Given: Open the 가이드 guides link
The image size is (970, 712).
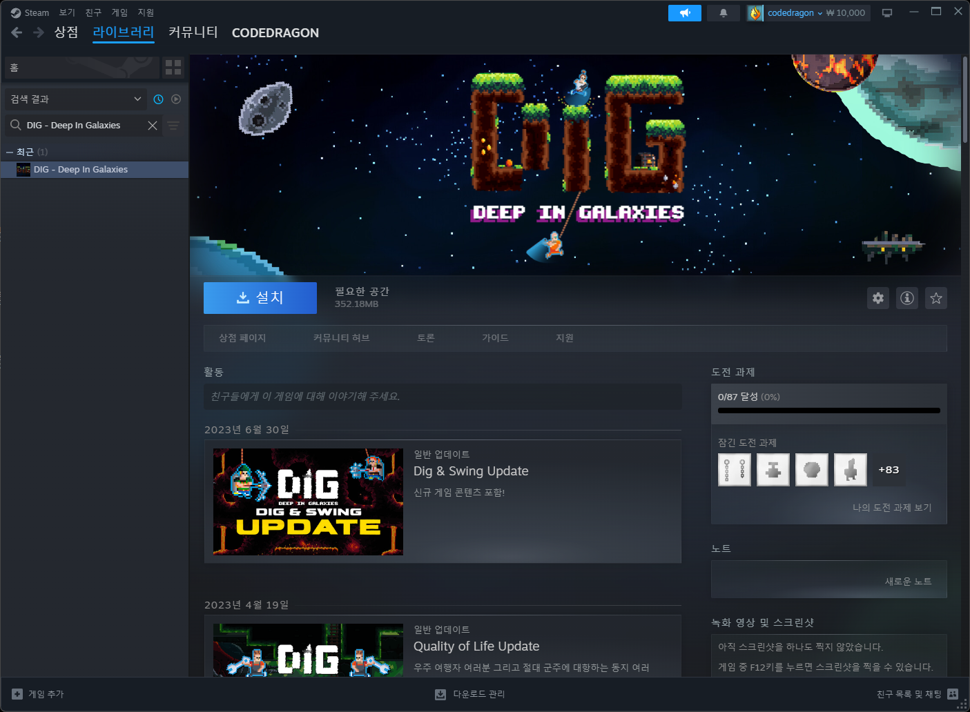Looking at the screenshot, I should point(495,338).
